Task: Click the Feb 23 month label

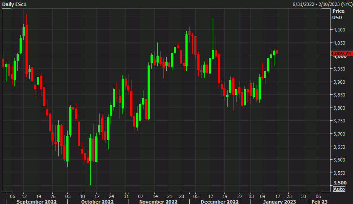Action: (x=321, y=202)
